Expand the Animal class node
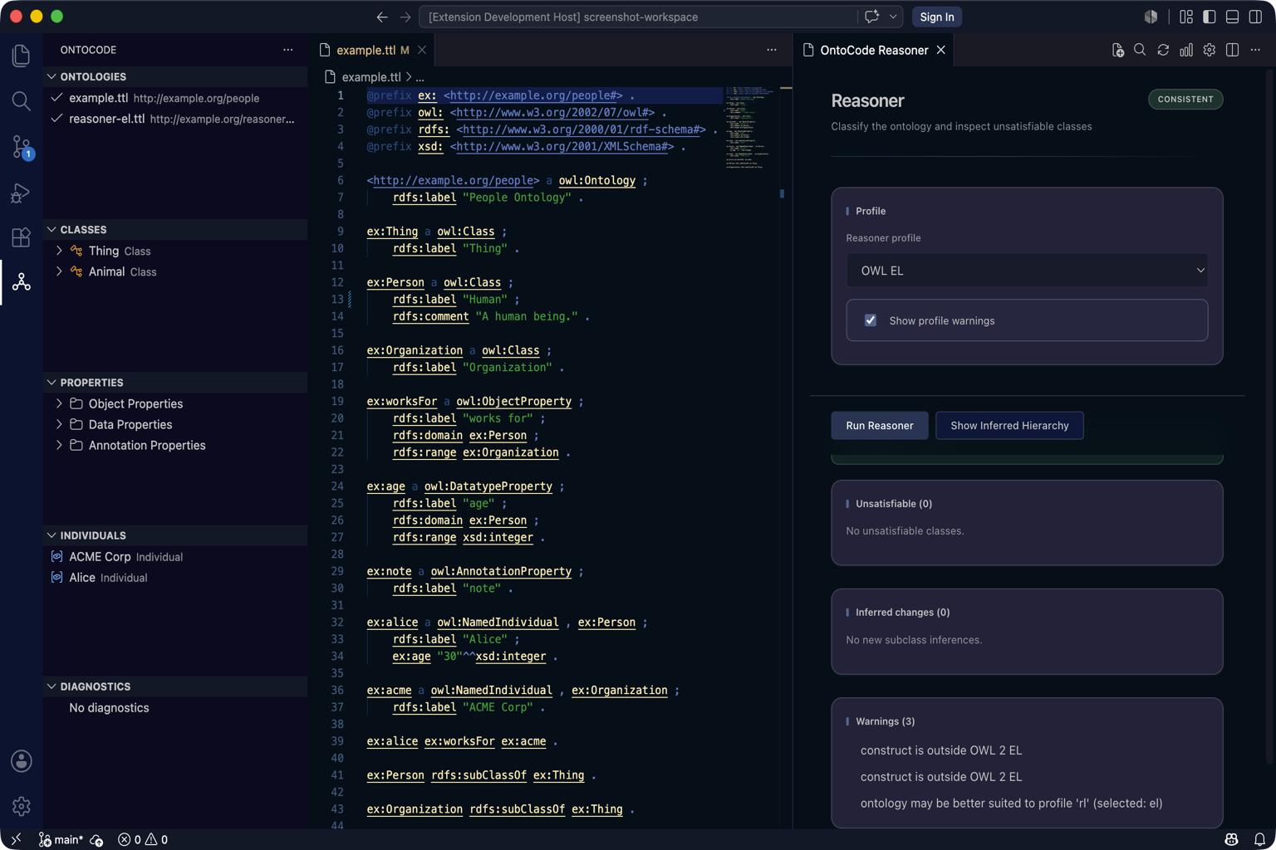The image size is (1276, 850). [x=59, y=271]
